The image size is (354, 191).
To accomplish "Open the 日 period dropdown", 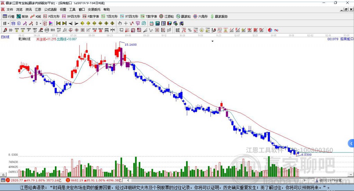I will pos(6,23).
